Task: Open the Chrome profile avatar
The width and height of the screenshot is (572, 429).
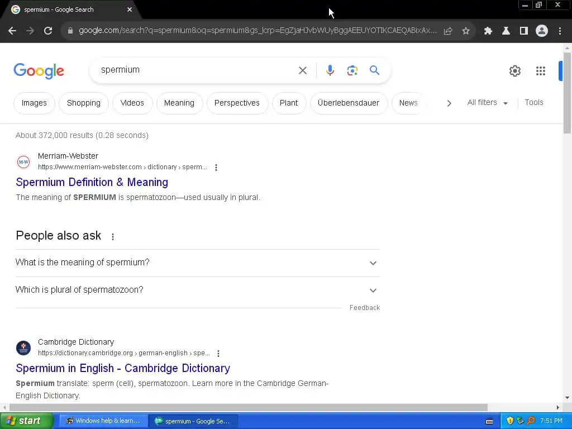Action: 542,31
